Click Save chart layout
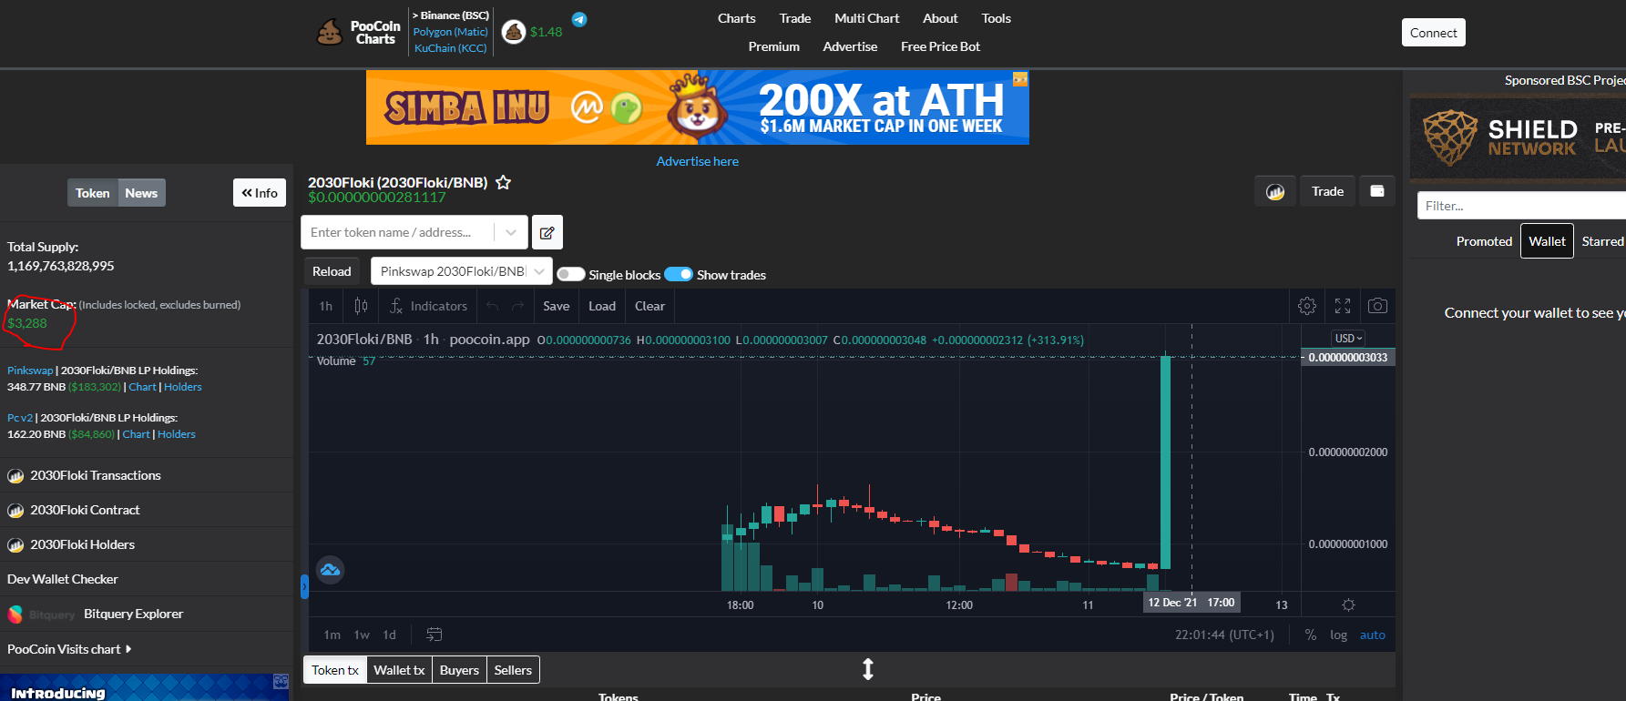Viewport: 1626px width, 701px height. click(x=556, y=306)
